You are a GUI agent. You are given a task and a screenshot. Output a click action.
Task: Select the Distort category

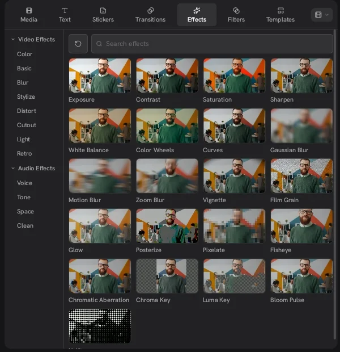coord(27,111)
